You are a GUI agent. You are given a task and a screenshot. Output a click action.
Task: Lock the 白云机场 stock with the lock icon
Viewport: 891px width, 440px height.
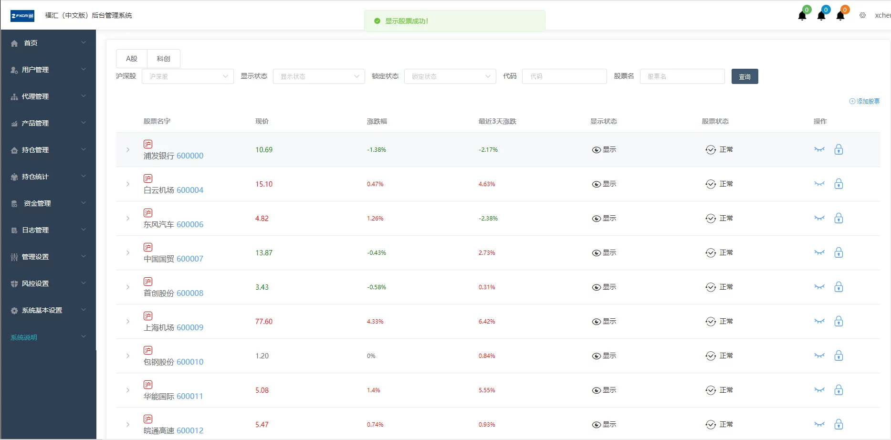point(839,184)
